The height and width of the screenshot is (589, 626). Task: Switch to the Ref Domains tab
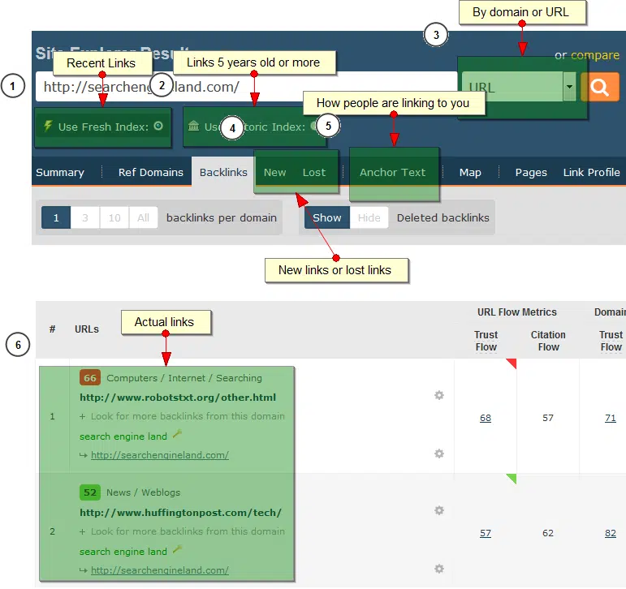151,172
